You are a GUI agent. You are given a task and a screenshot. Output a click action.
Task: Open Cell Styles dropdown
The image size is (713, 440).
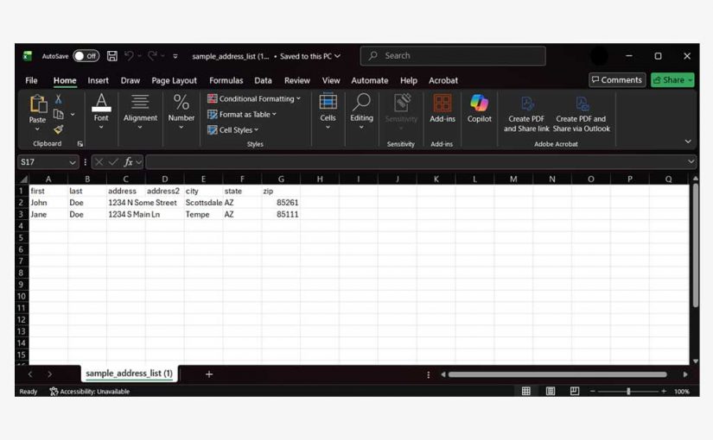click(x=232, y=130)
